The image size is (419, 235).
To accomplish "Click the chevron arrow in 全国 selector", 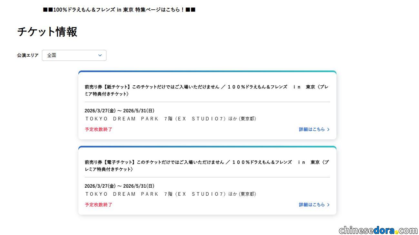I will [100, 55].
